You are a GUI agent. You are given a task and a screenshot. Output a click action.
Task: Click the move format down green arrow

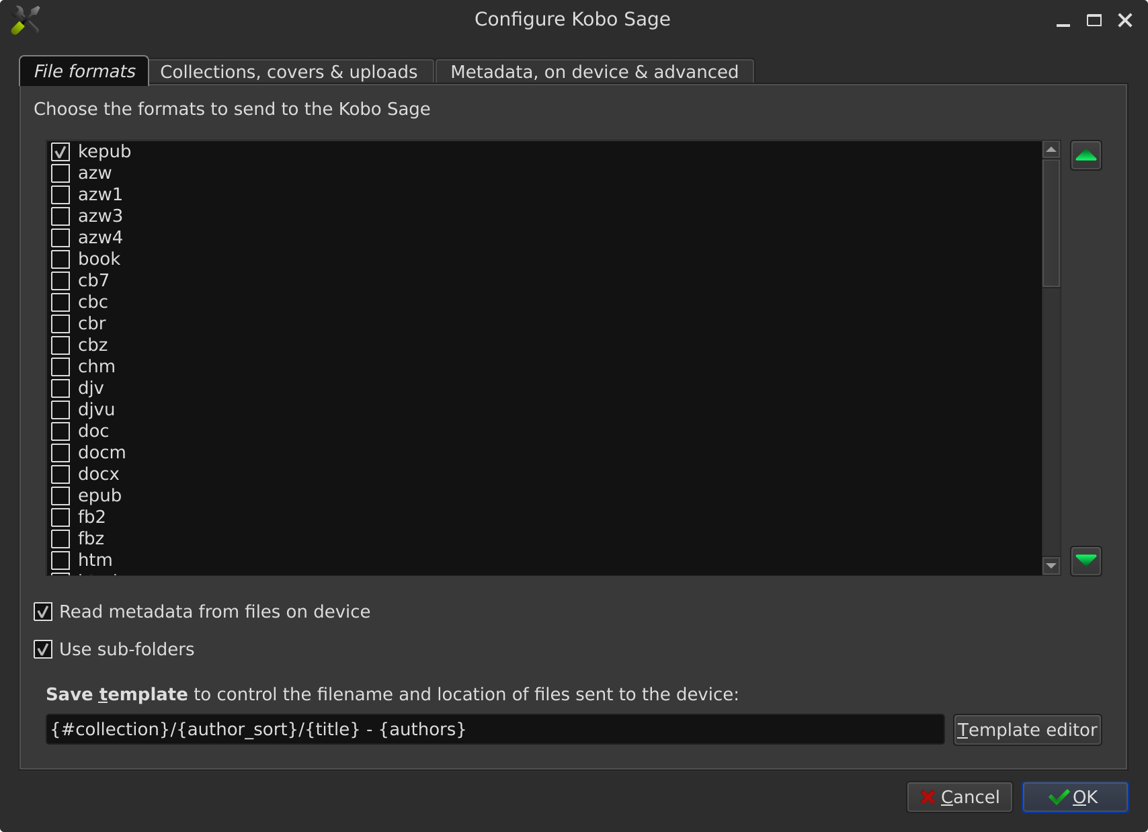click(1085, 560)
